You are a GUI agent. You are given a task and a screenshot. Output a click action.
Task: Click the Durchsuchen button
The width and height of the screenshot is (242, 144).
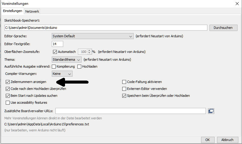pos(223,28)
